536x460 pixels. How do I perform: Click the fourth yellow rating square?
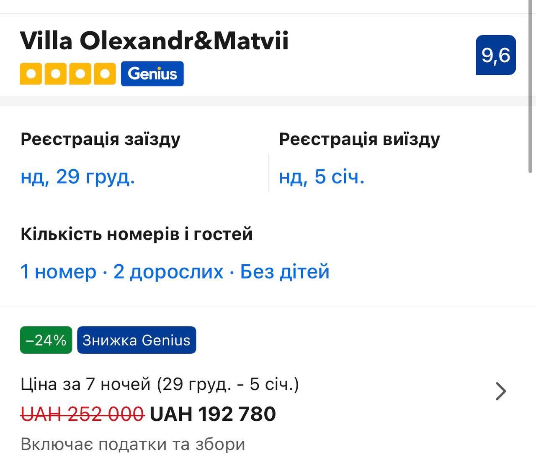pyautogui.click(x=105, y=74)
